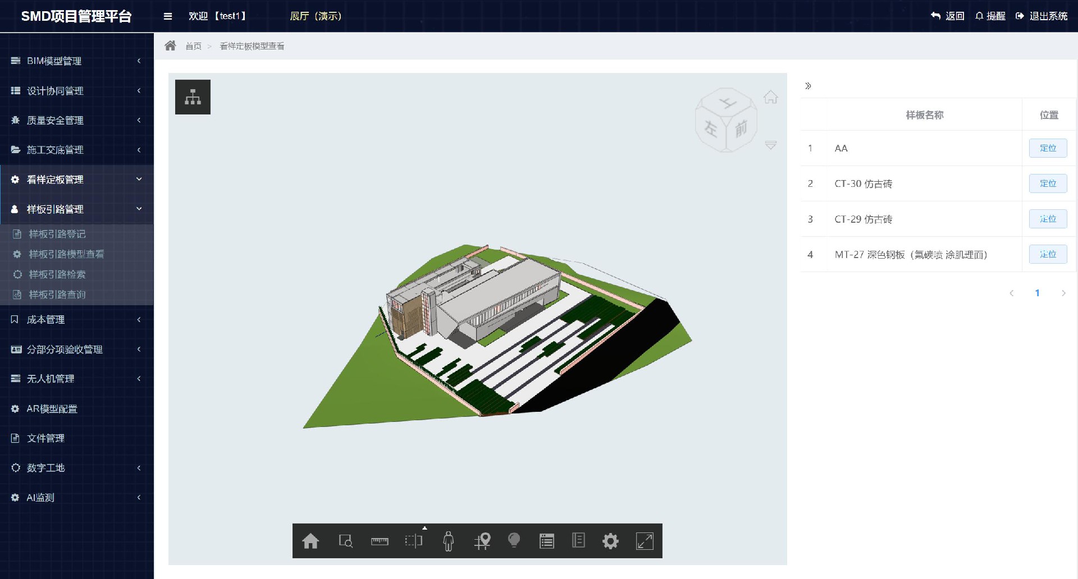This screenshot has height=579, width=1078.
Task: Click the home view icon in viewer toolbar
Action: click(310, 541)
